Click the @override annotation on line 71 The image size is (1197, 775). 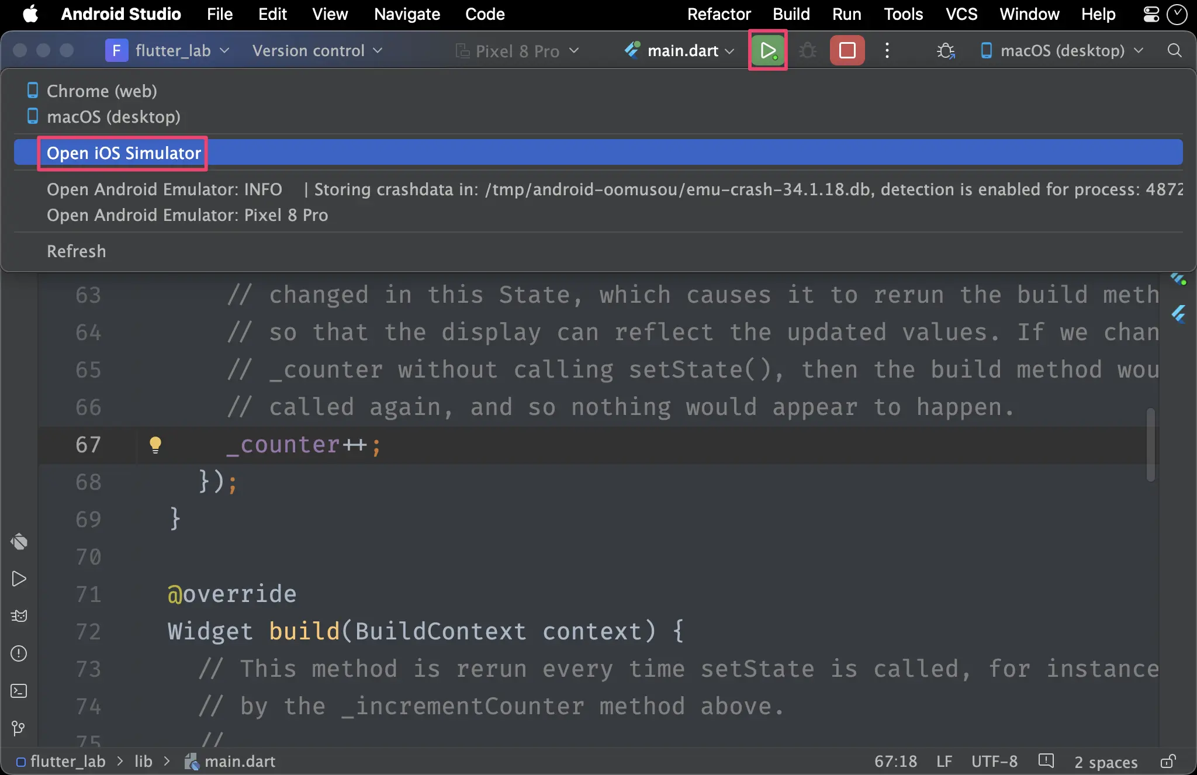(x=232, y=594)
